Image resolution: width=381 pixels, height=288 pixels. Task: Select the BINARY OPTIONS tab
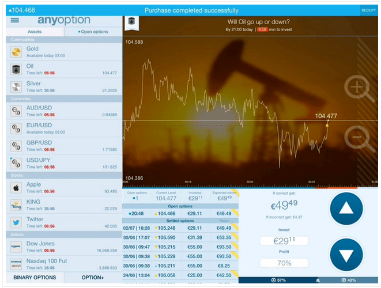pyautogui.click(x=35, y=278)
